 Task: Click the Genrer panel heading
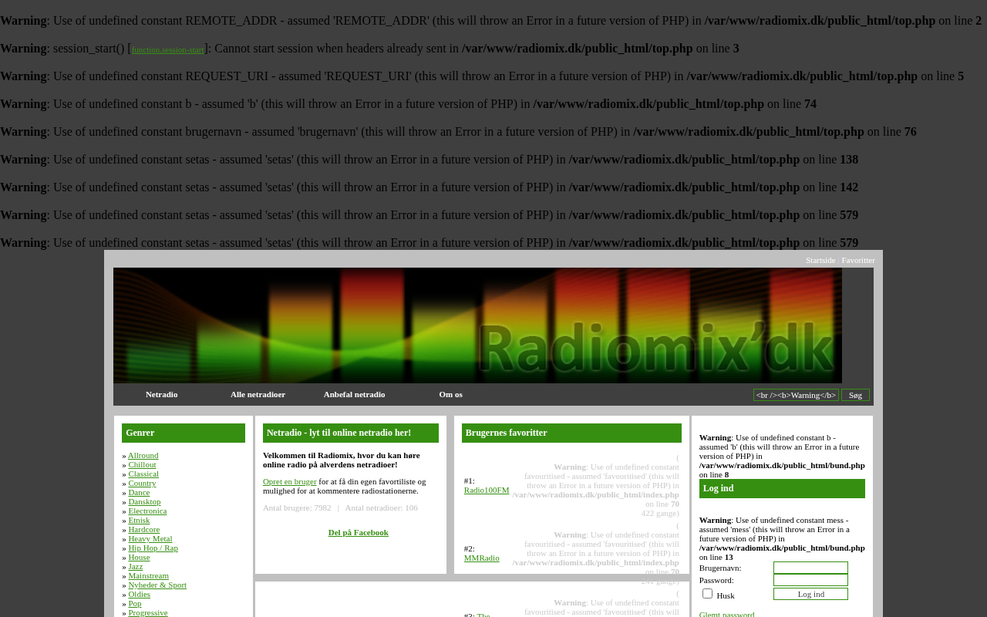click(x=184, y=433)
